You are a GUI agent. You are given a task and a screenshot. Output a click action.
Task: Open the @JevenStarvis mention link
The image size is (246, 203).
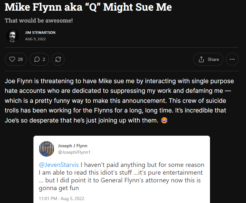(x=59, y=165)
